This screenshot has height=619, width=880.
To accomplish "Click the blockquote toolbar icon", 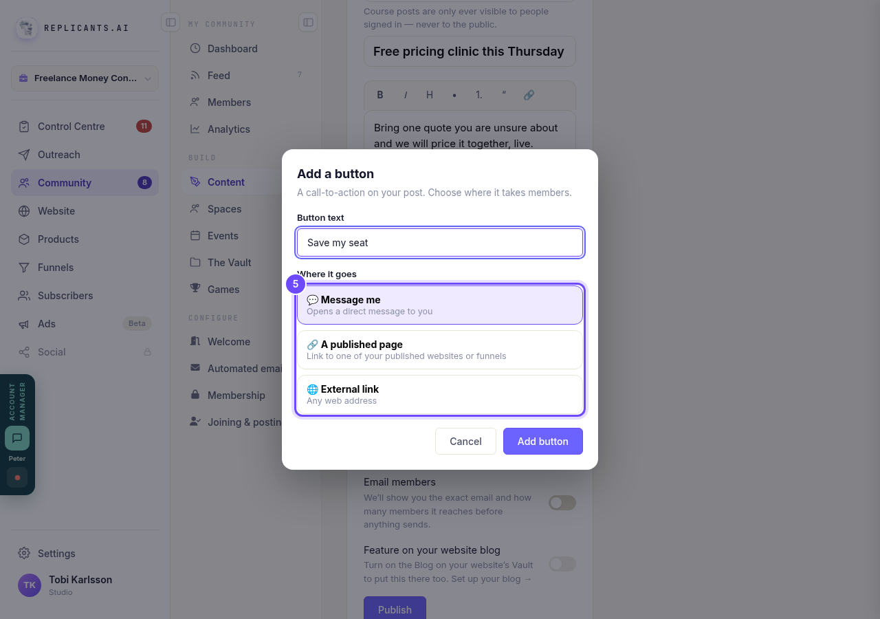I will 504,95.
